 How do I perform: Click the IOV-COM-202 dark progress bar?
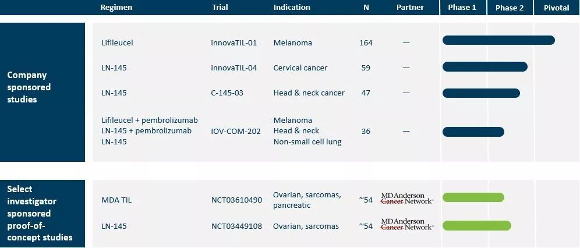click(x=473, y=132)
